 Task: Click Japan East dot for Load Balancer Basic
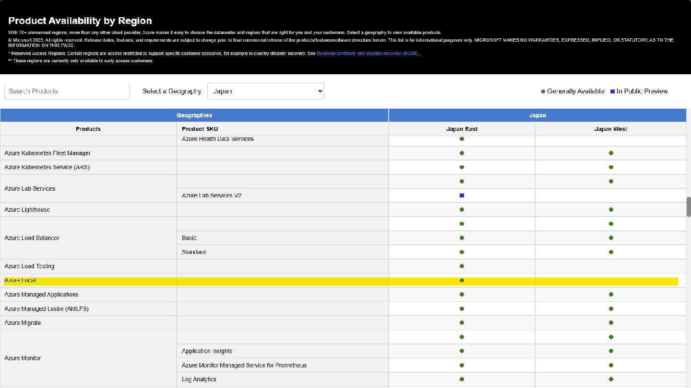coord(462,238)
